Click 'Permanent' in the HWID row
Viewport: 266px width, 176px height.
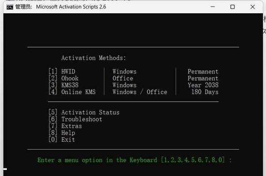pos(203,71)
